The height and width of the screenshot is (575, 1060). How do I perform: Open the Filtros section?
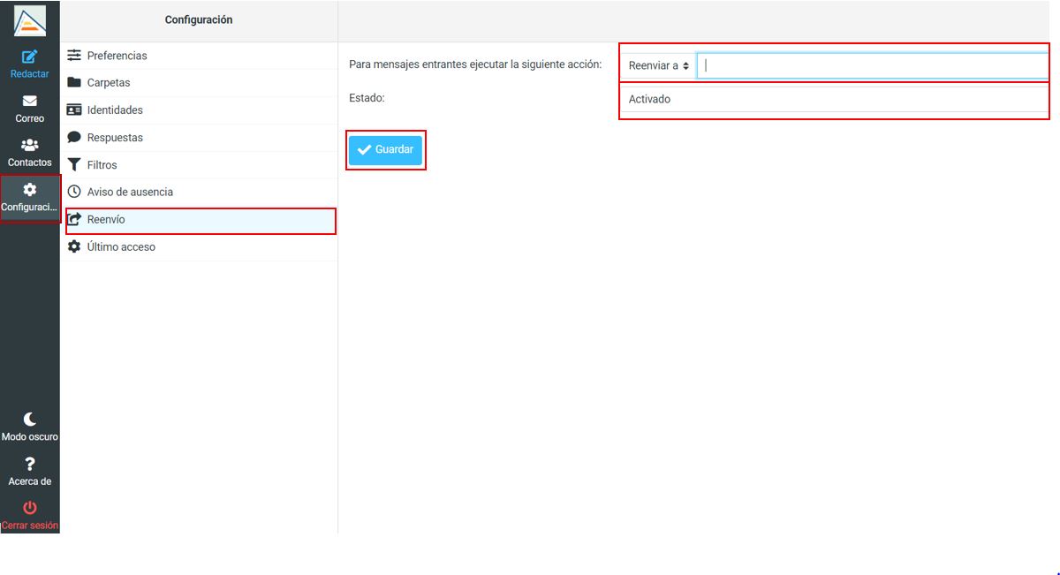point(102,165)
